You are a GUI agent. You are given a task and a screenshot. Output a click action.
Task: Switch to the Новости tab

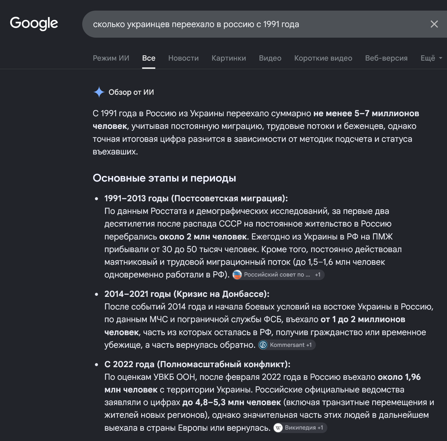pos(183,58)
